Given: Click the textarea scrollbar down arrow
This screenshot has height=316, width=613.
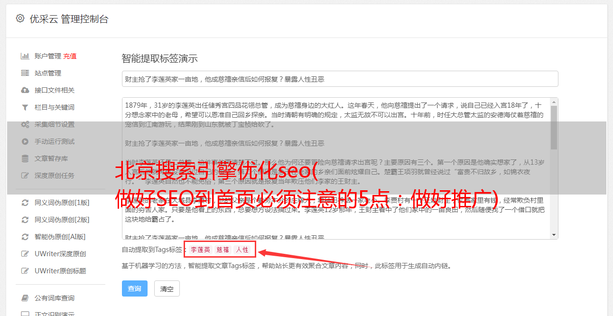Looking at the screenshot, I should pyautogui.click(x=554, y=235).
